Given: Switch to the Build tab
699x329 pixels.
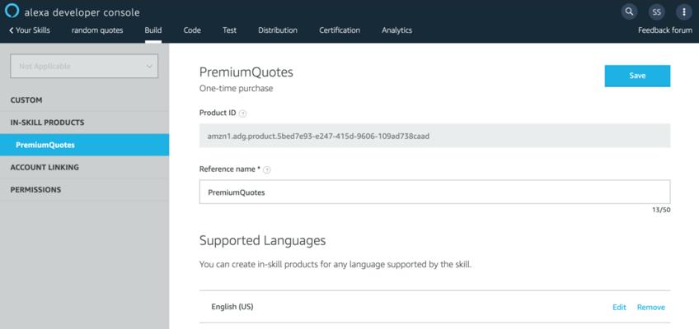Looking at the screenshot, I should [153, 30].
